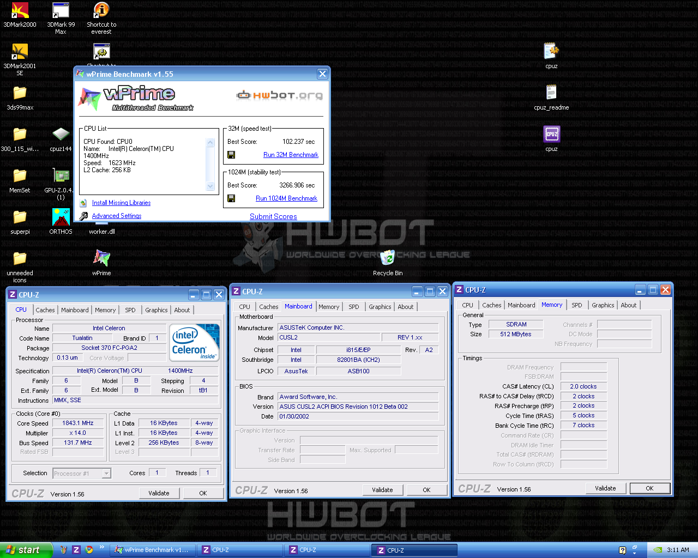
Task: Click Validate in the middle CPU-Z window
Action: (382, 490)
